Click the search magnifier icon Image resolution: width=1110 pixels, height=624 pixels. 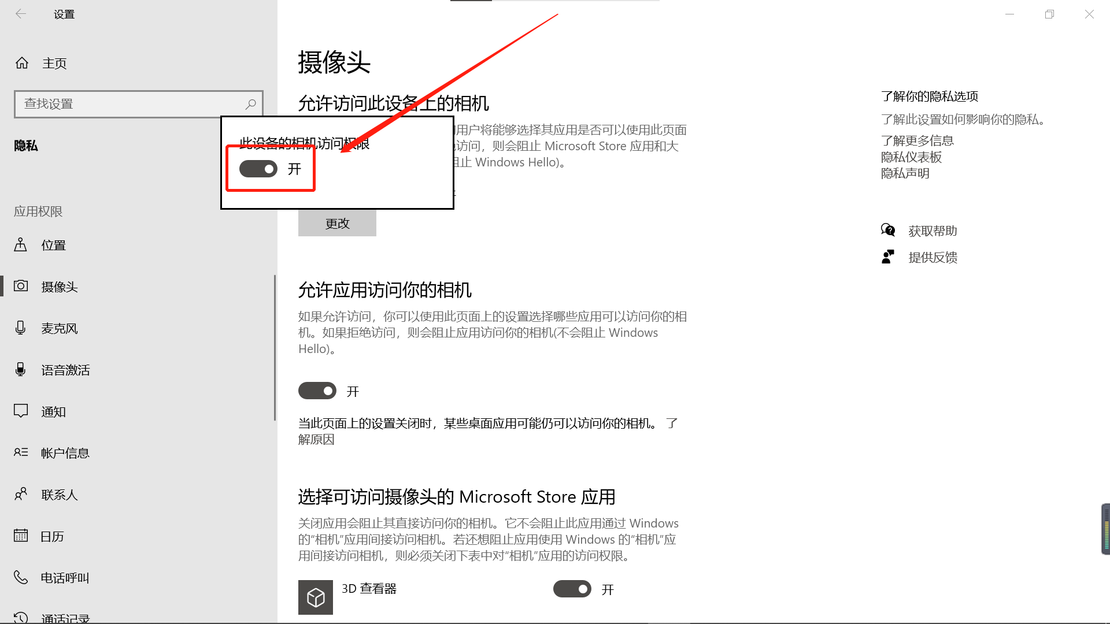[250, 104]
